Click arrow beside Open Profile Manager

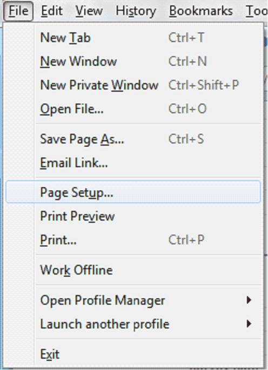coord(249,300)
